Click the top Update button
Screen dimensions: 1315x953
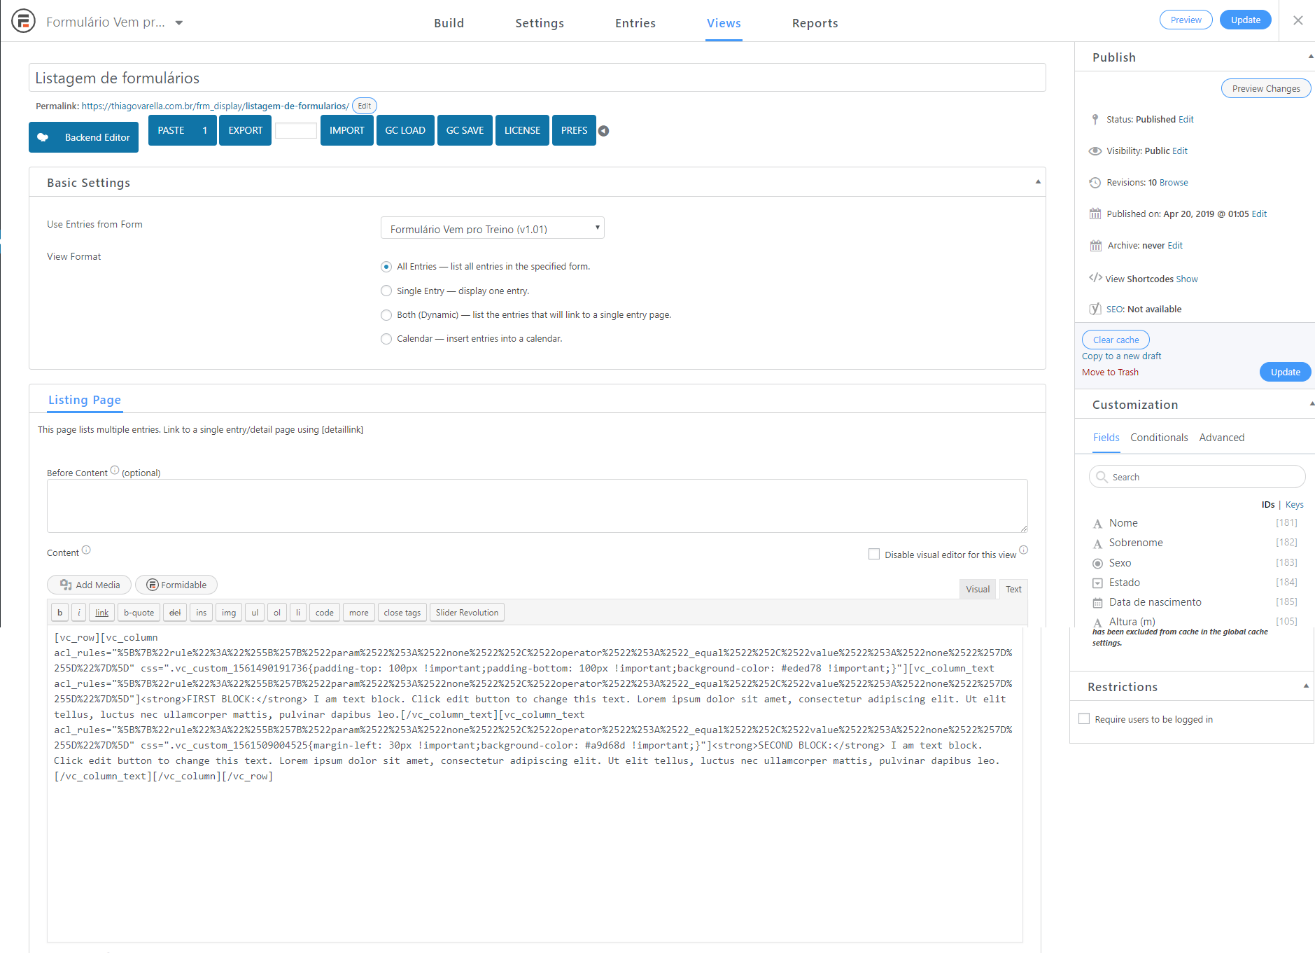pyautogui.click(x=1246, y=20)
